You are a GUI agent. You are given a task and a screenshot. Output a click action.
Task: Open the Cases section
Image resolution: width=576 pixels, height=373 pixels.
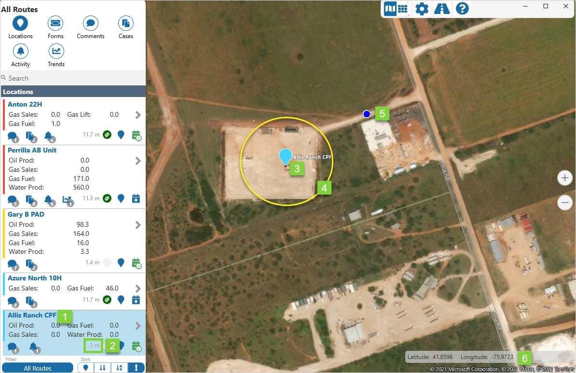125,28
